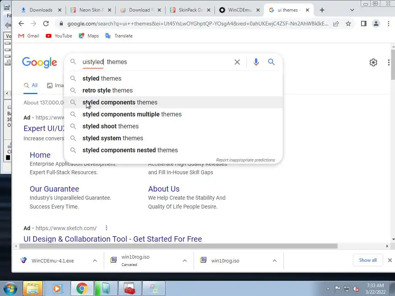Screen dimensions: 395x296
Task: Select 'styled components multiple themes' suggestion
Action: coord(173,114)
